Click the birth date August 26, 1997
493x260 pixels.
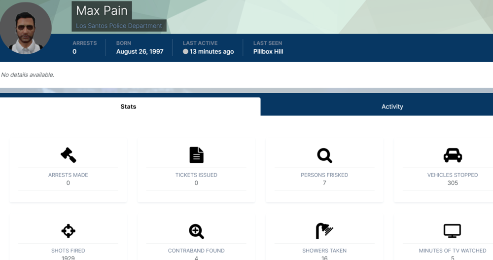(140, 52)
